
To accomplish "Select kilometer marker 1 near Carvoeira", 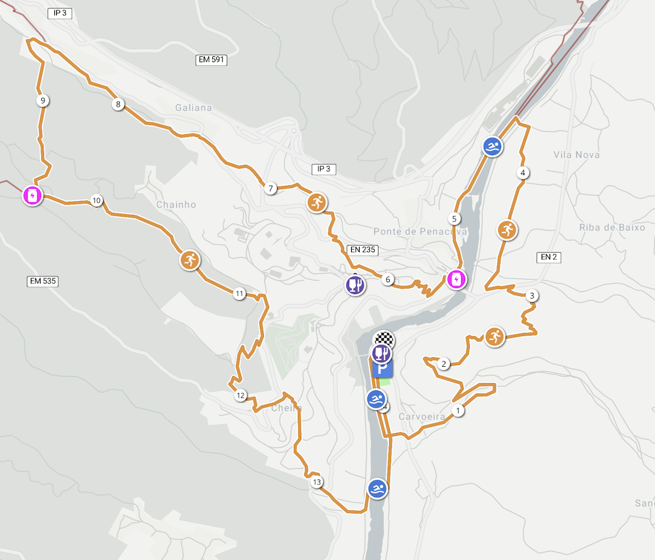I will (458, 411).
